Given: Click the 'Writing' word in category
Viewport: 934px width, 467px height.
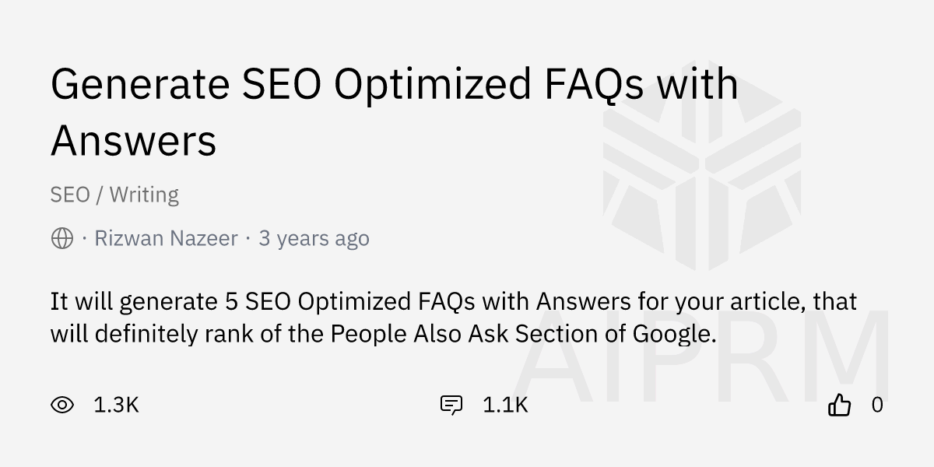Looking at the screenshot, I should tap(144, 195).
